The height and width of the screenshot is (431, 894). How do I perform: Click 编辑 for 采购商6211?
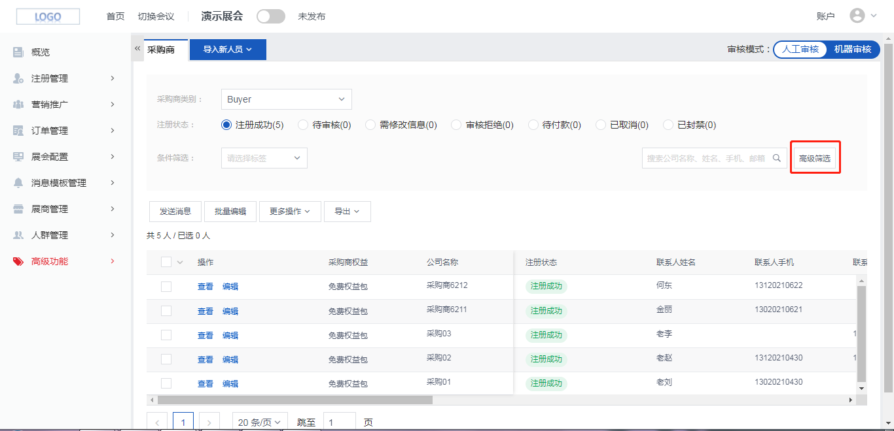point(230,311)
